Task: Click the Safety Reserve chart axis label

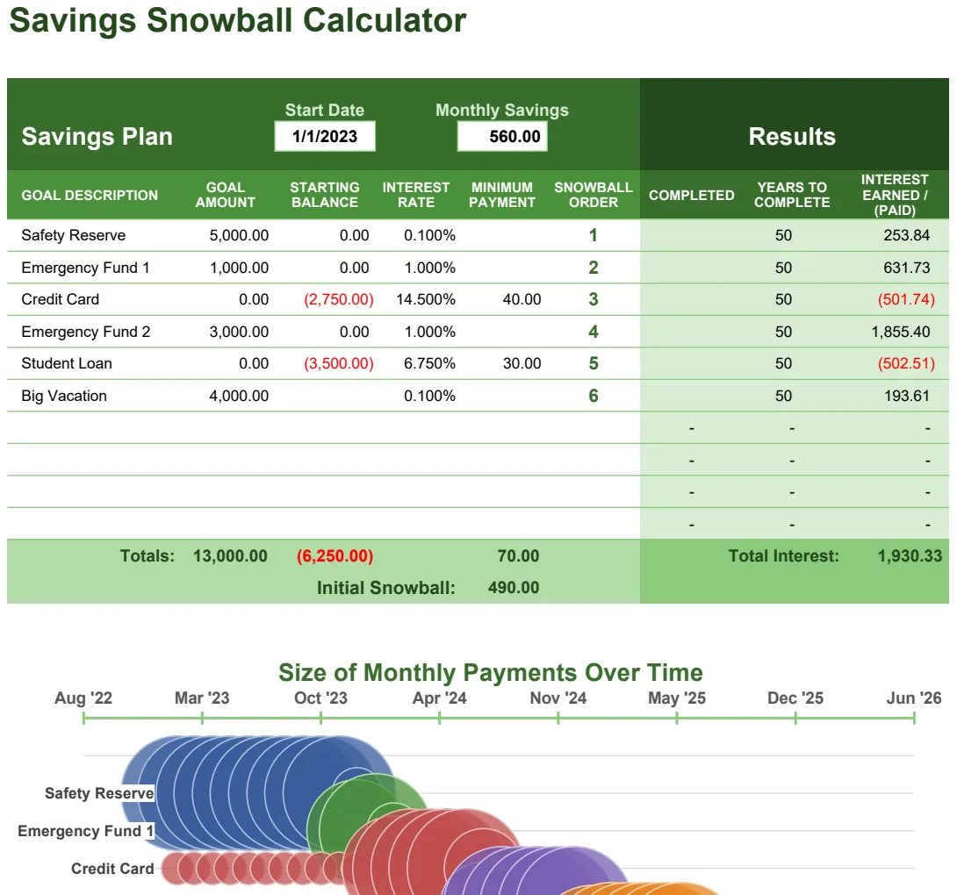Action: (x=99, y=793)
